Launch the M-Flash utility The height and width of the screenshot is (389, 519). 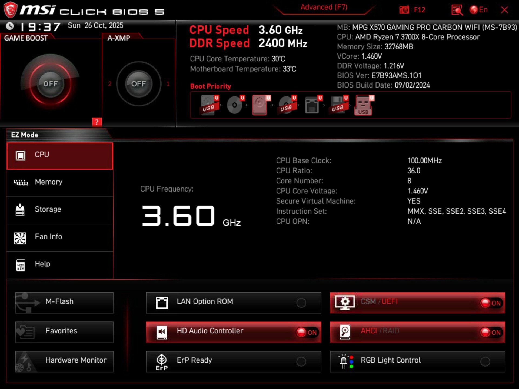coord(64,303)
